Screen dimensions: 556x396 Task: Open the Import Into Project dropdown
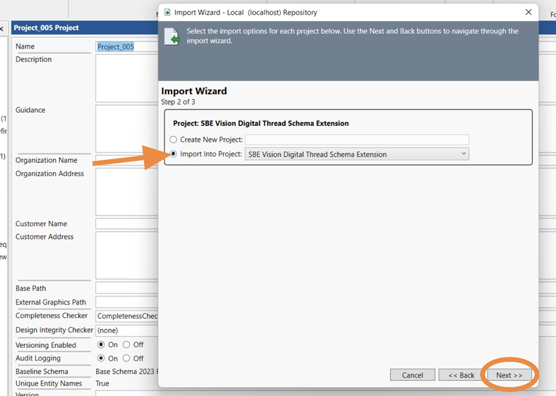tap(356, 154)
